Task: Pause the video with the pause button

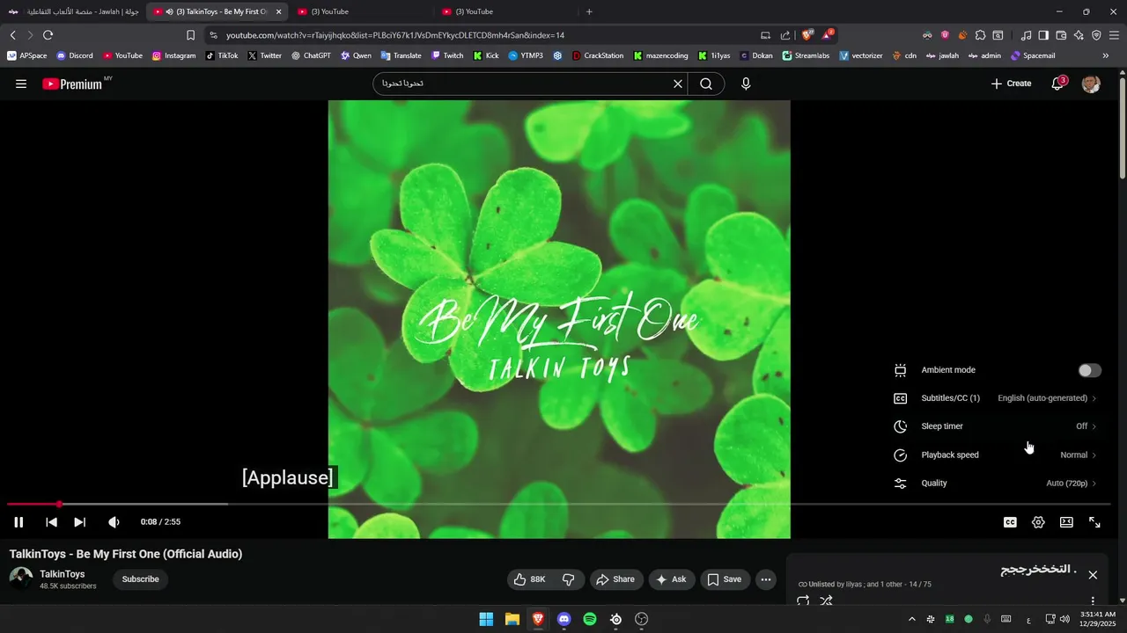Action: pos(18,522)
